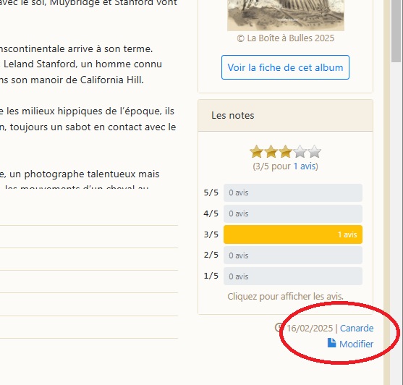Click the first gold rating star

[x=256, y=151]
